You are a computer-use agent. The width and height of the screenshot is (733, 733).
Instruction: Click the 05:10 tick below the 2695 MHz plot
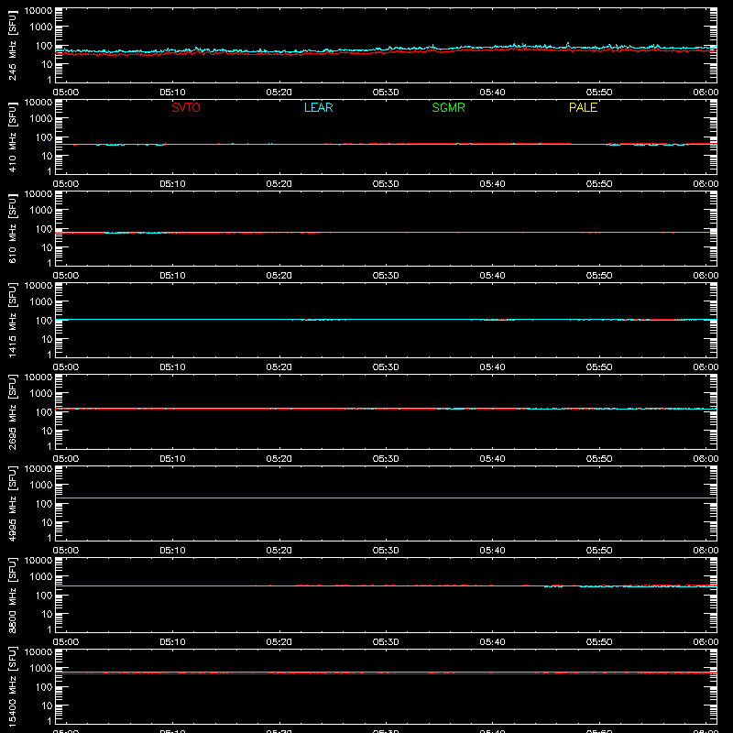coord(172,459)
